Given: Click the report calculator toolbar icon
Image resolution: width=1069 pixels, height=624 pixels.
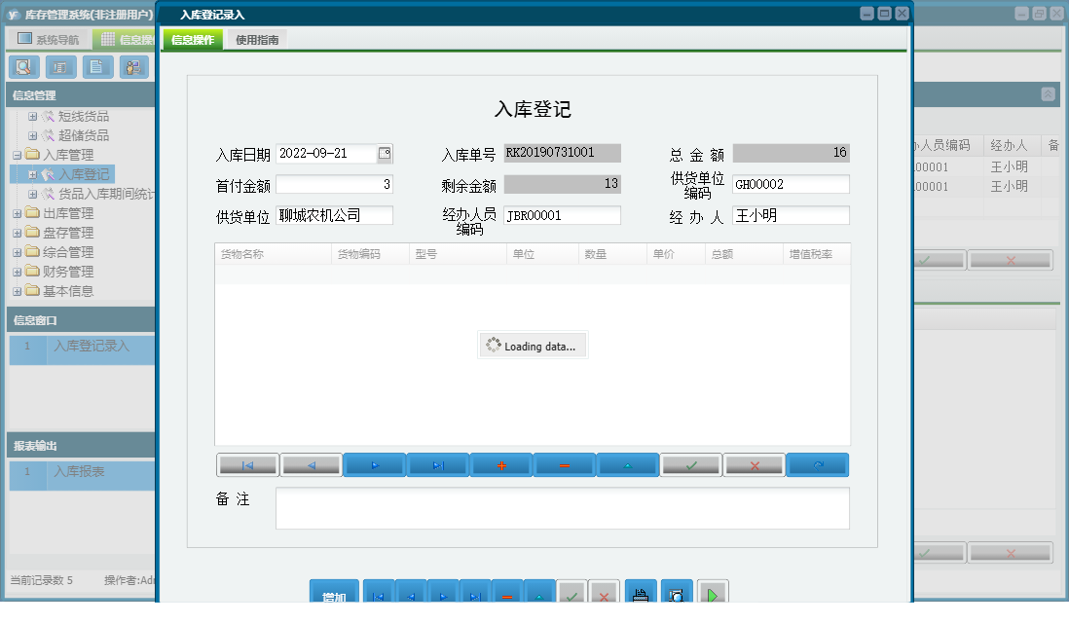Looking at the screenshot, I should (59, 67).
